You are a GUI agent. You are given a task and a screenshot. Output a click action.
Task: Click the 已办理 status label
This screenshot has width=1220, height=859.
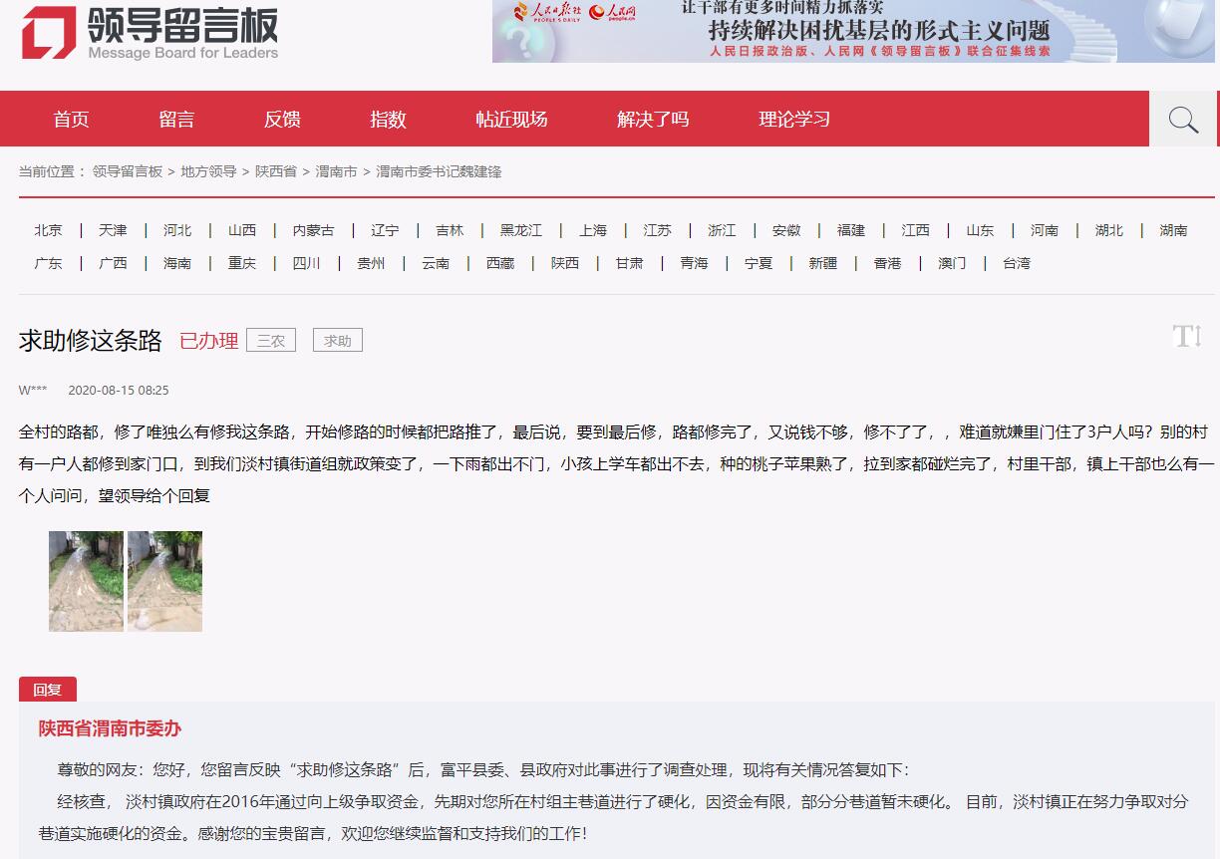(x=208, y=341)
